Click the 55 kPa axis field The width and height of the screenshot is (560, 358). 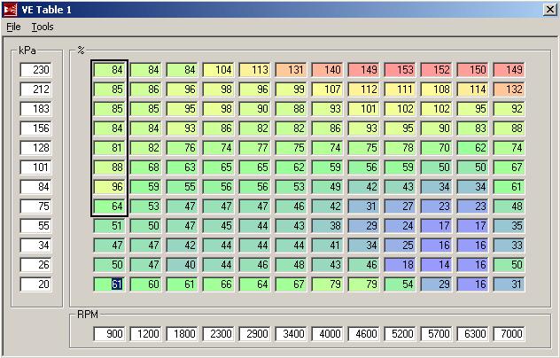tap(37, 225)
